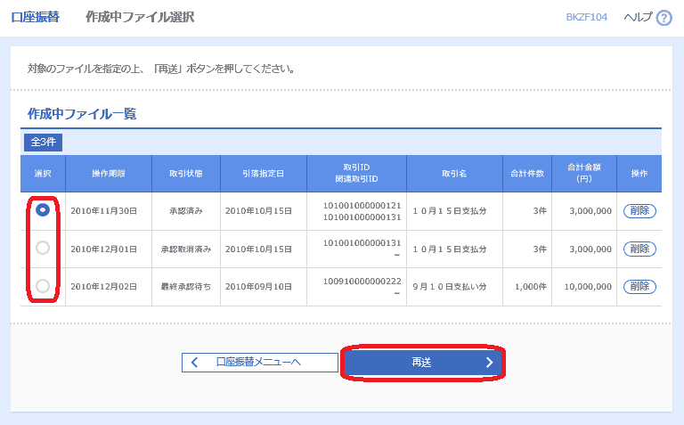
Task: Click the 引落指定日 column header
Action: pos(263,173)
